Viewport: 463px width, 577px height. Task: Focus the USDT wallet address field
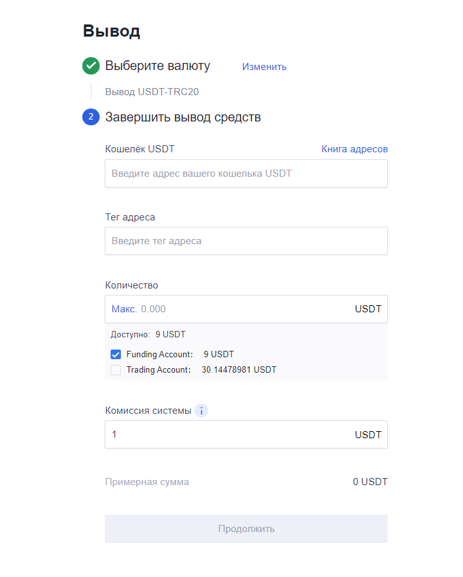pos(246,173)
